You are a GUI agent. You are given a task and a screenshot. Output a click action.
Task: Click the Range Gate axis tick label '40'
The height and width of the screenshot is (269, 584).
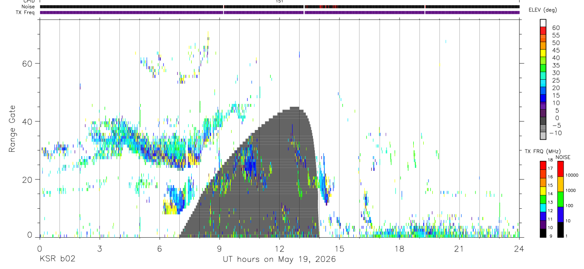click(27, 121)
